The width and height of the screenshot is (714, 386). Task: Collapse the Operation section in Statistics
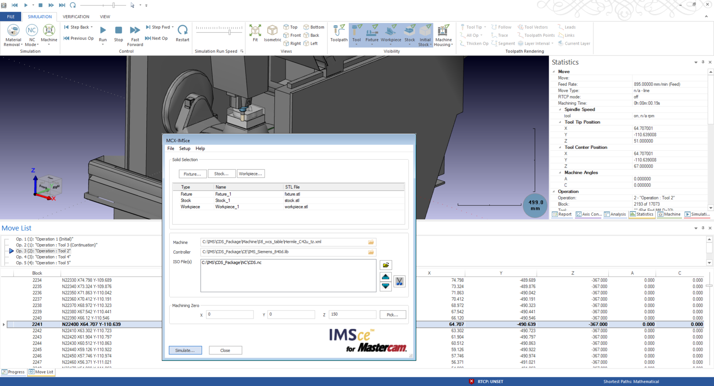[x=554, y=191]
